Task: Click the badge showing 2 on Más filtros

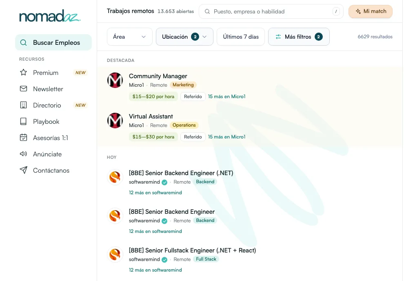Action: coord(319,37)
